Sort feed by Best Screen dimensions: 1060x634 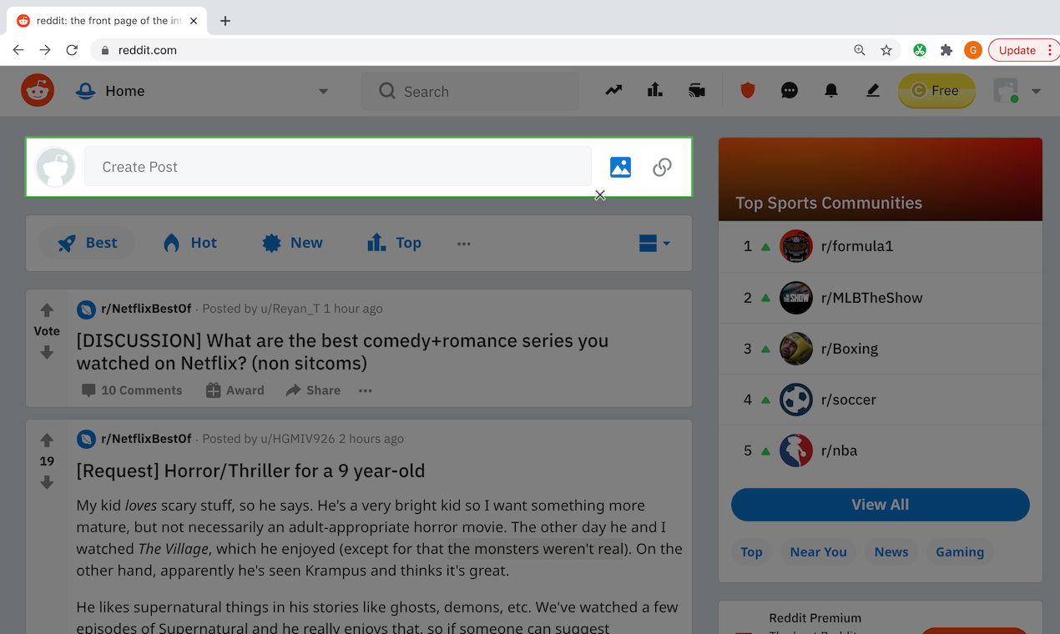[x=87, y=243]
